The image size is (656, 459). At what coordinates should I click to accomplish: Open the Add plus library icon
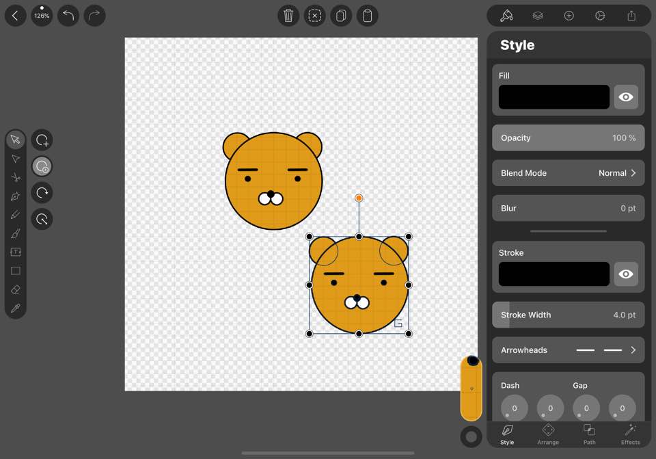click(569, 16)
